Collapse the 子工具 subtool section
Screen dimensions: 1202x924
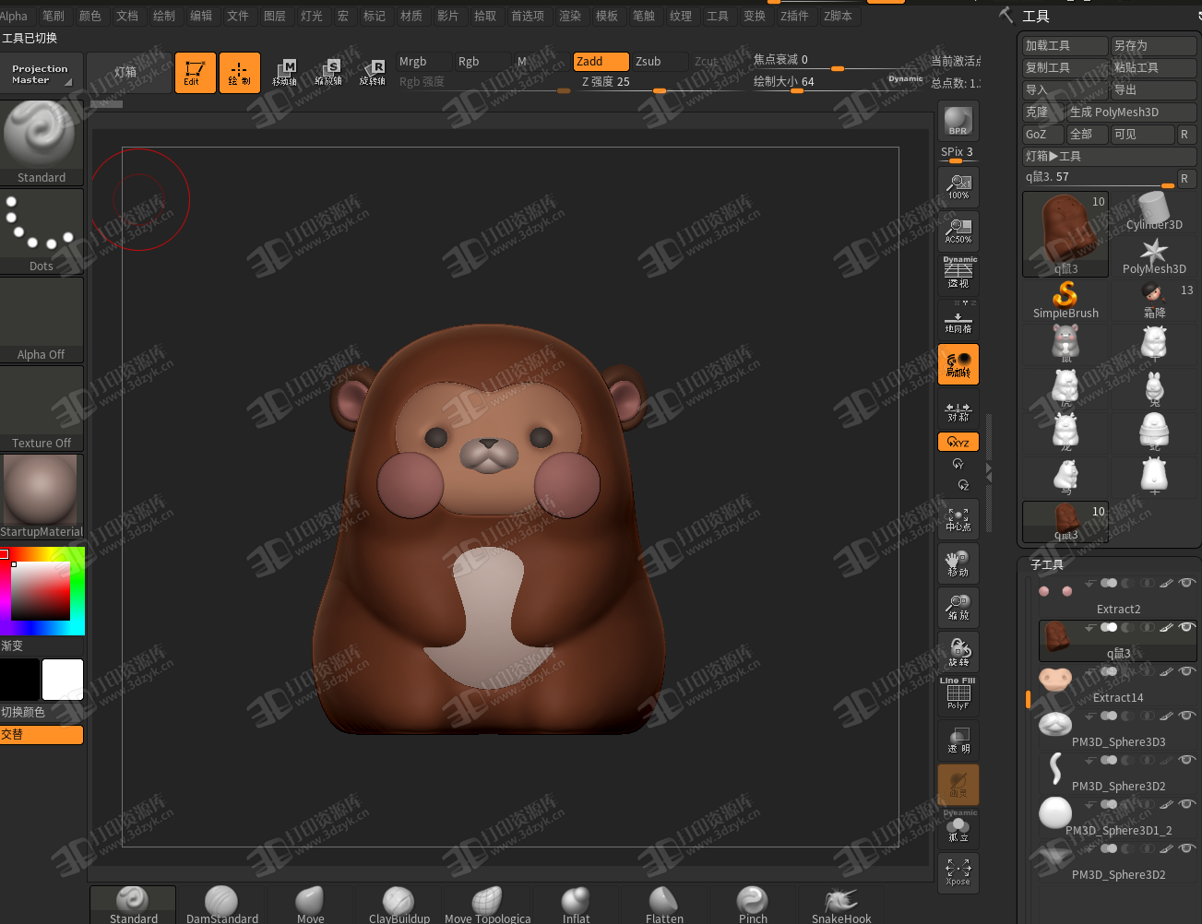coord(1046,564)
